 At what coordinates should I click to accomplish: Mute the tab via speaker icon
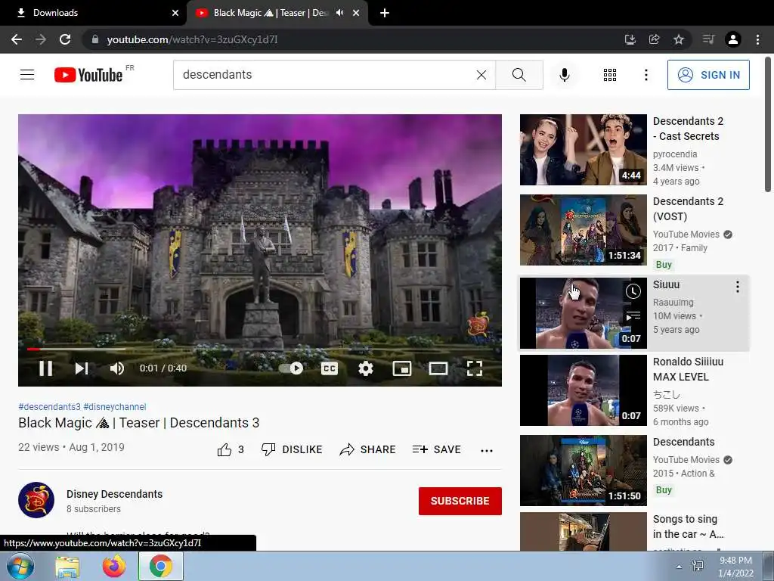[x=339, y=13]
